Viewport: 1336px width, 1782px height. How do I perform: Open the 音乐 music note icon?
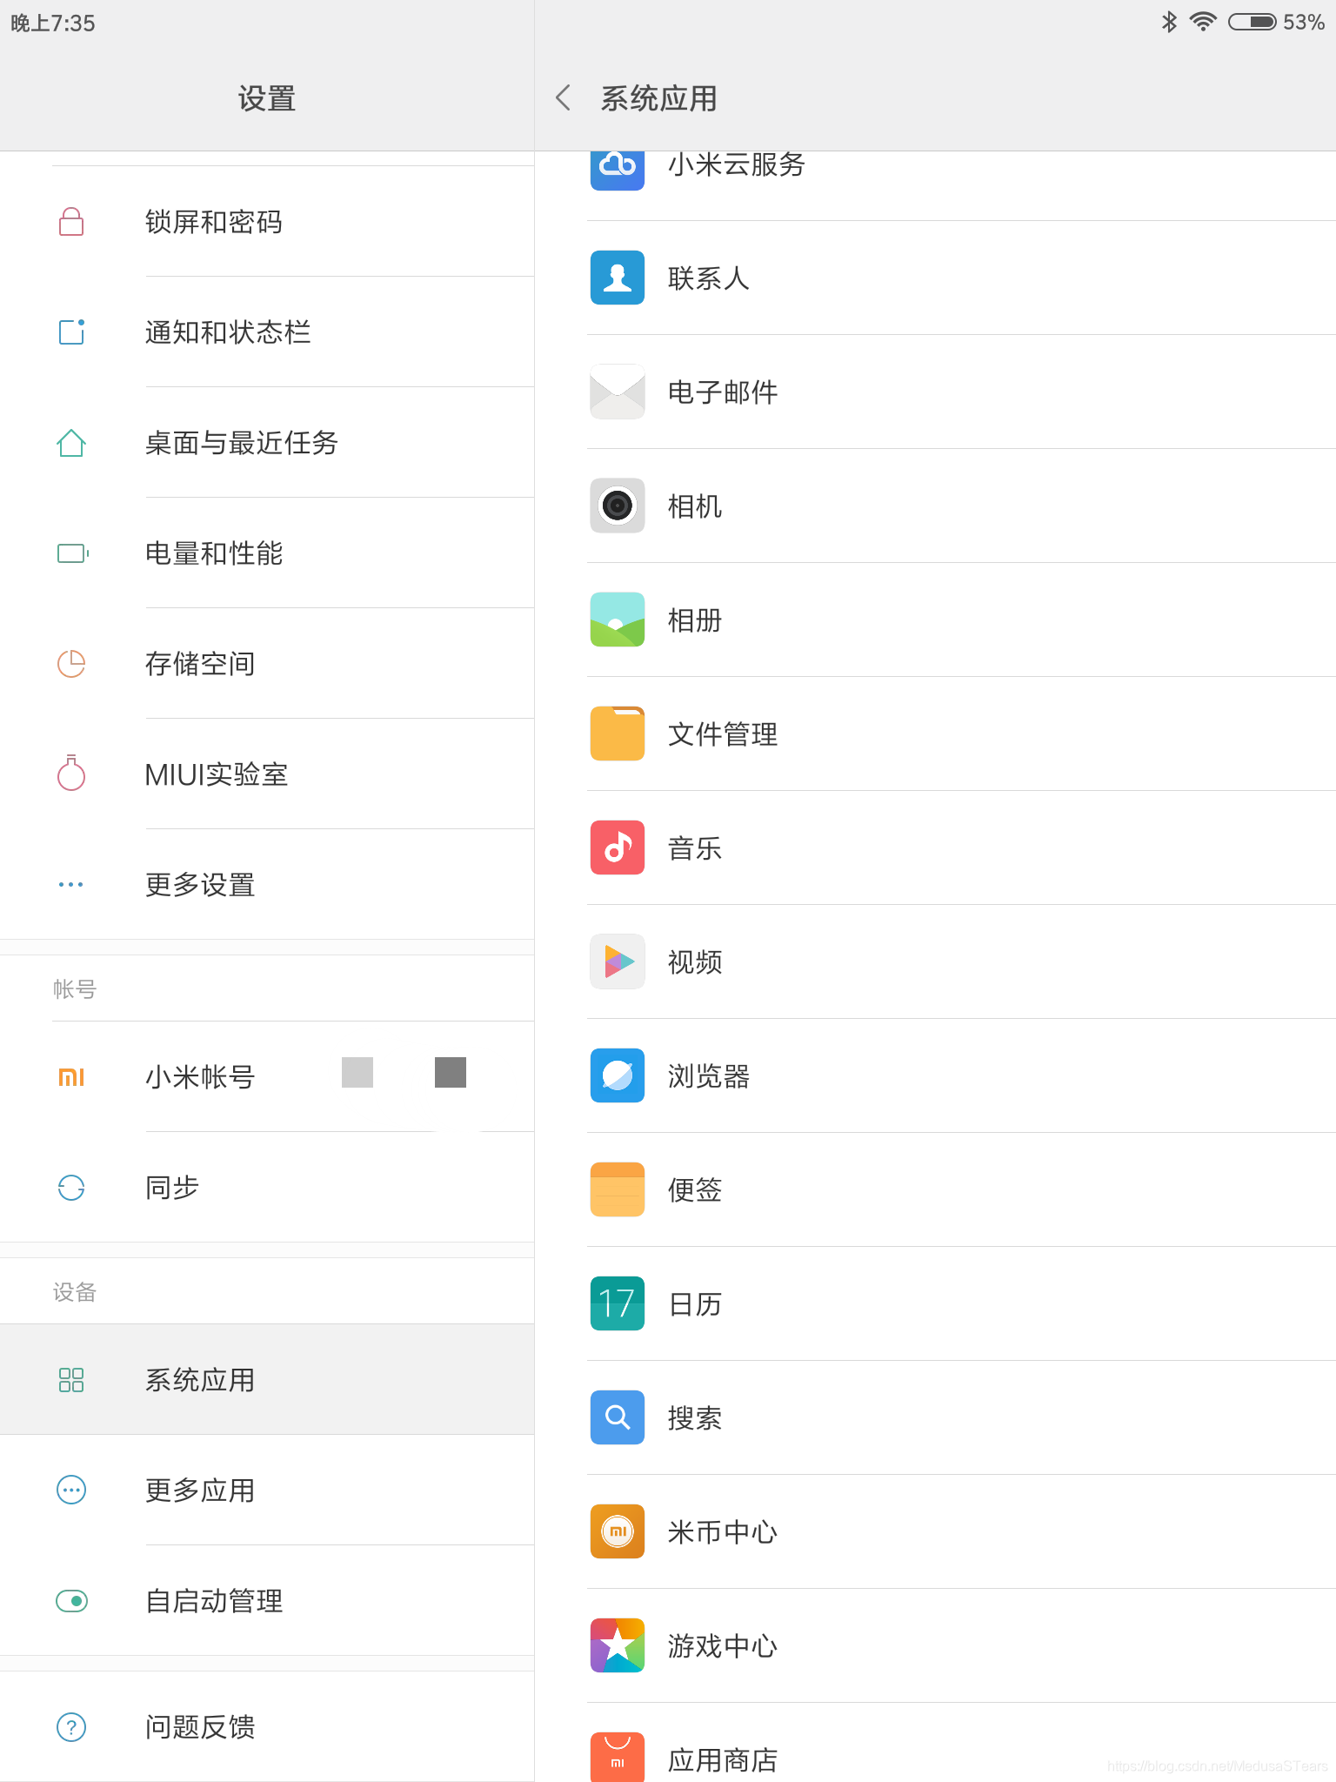point(618,847)
